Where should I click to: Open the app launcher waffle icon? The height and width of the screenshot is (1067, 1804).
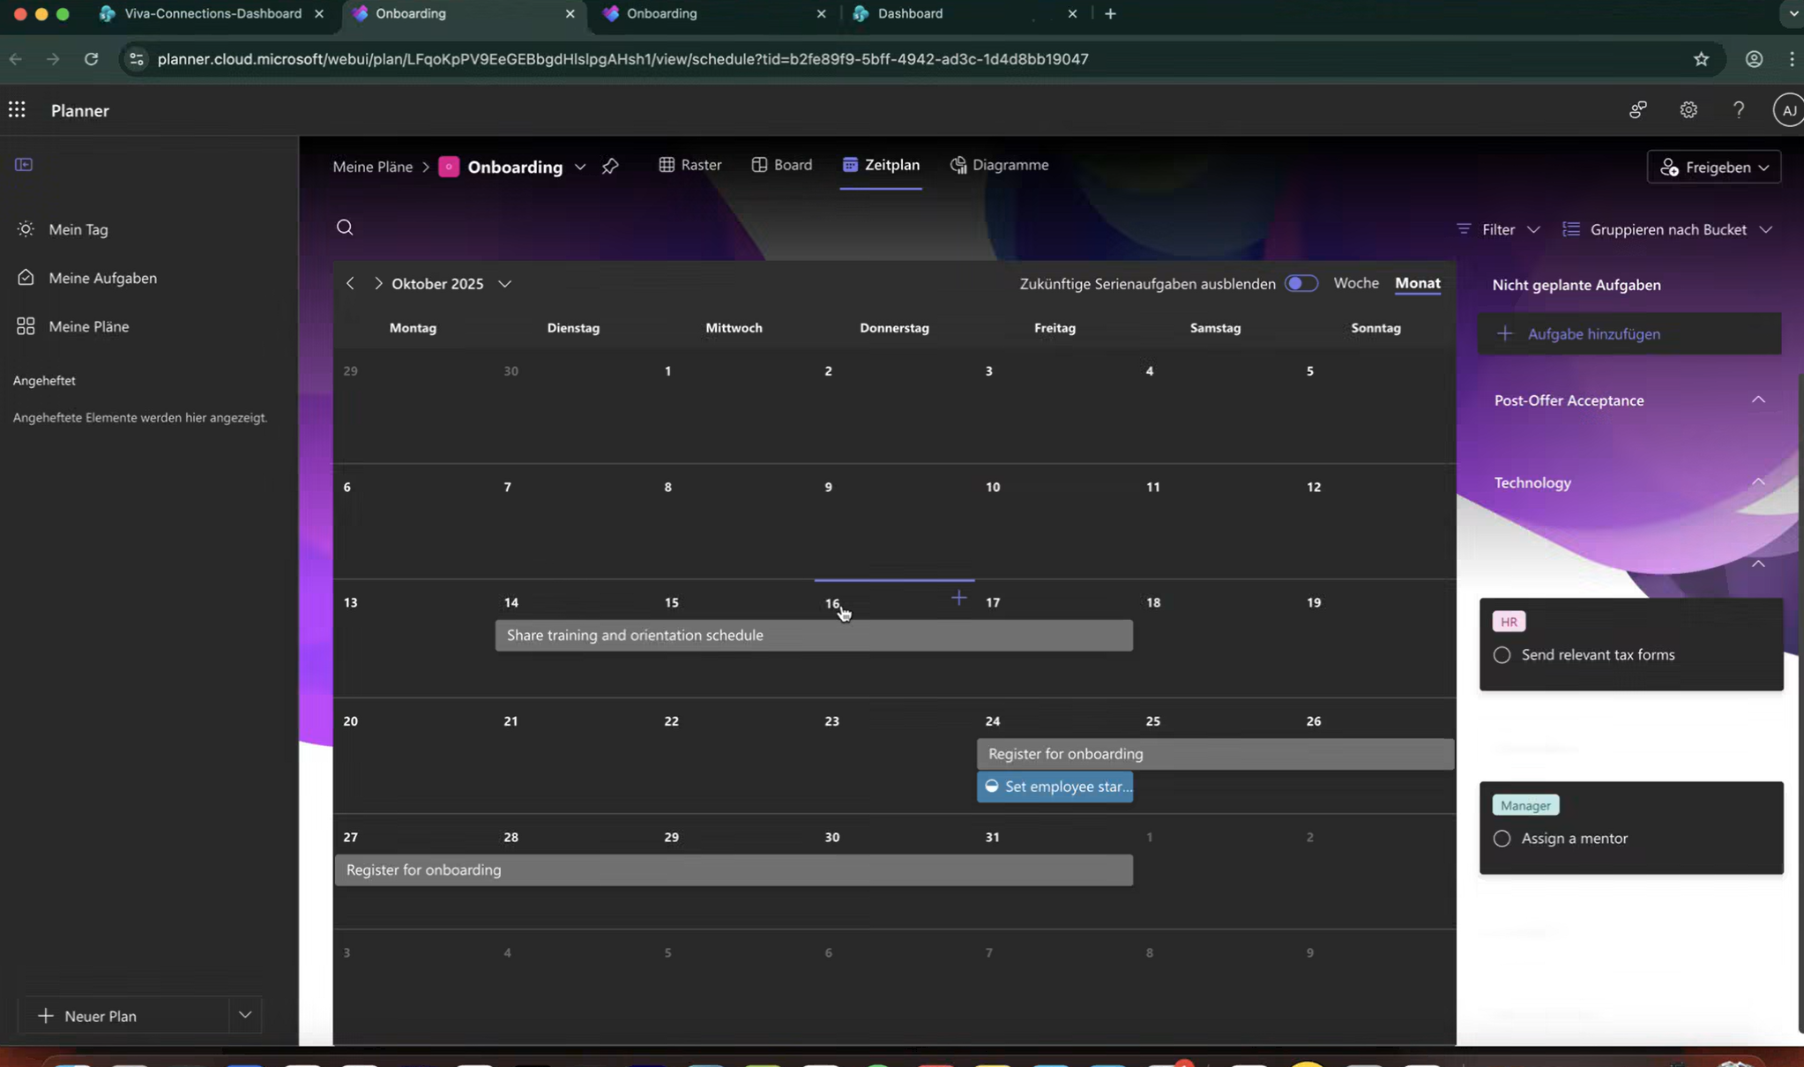pyautogui.click(x=17, y=109)
